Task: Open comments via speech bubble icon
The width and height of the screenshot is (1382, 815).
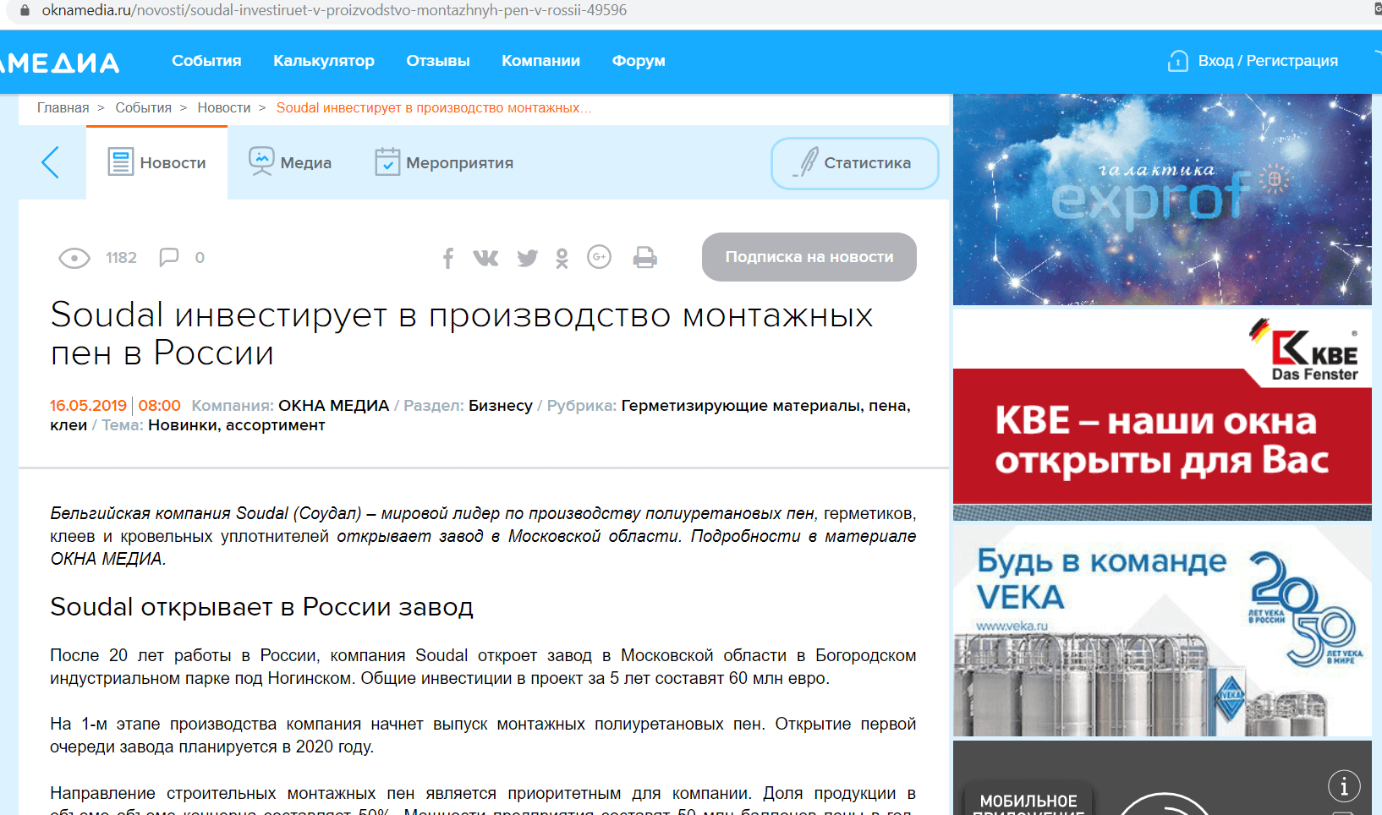Action: (x=169, y=257)
